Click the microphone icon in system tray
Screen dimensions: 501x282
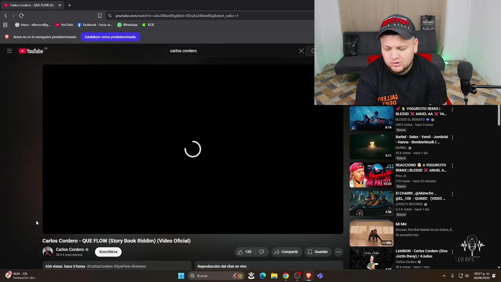pyautogui.click(x=452, y=276)
